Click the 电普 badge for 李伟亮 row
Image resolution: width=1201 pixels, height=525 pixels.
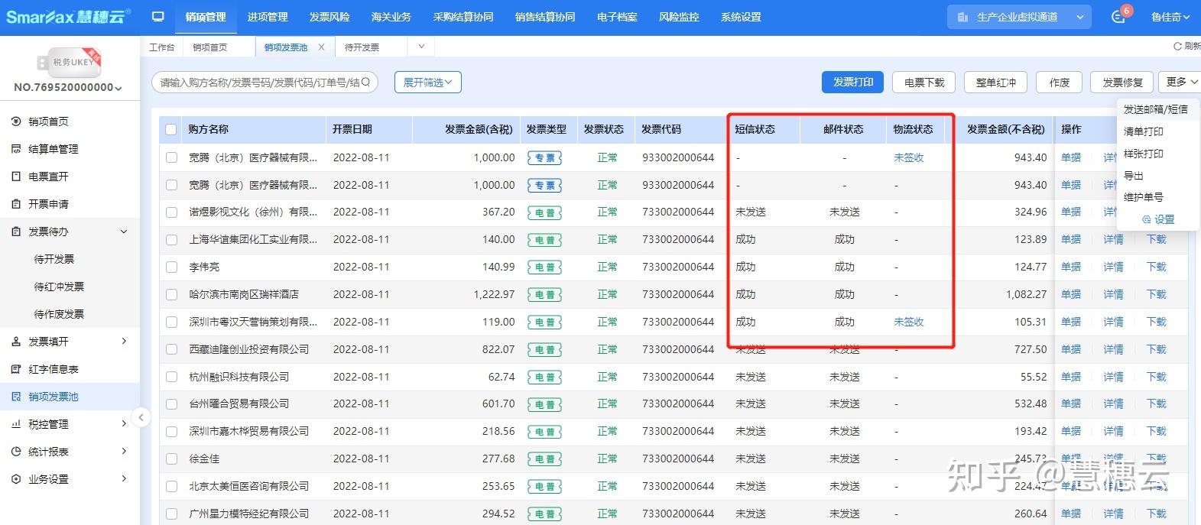545,267
